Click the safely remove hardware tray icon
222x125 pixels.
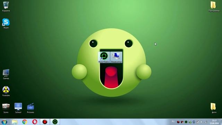[x=190, y=122]
